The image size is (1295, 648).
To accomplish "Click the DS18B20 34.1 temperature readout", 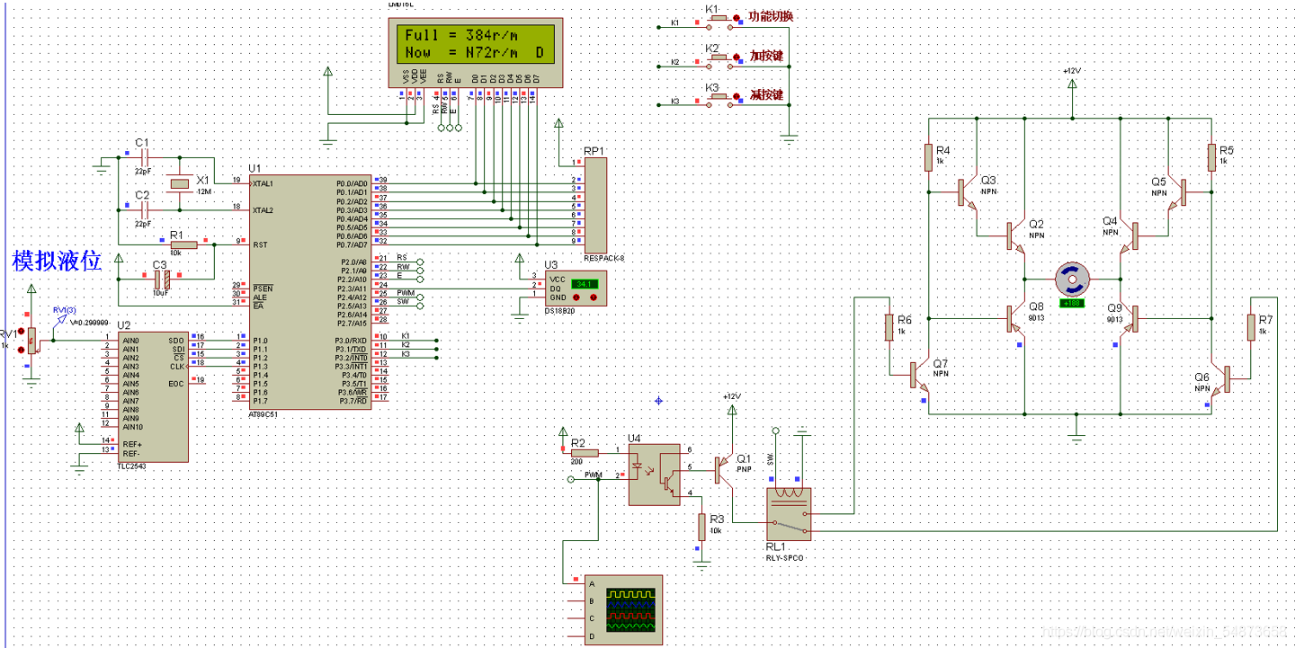I will (584, 283).
